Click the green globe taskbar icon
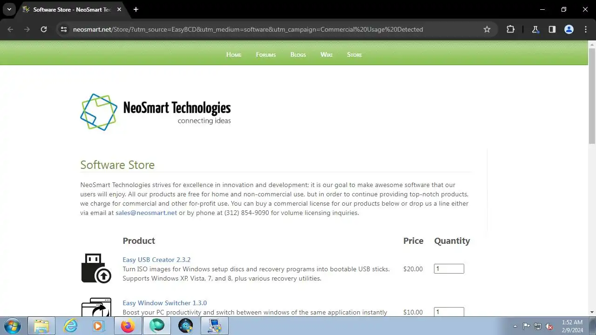 (157, 326)
